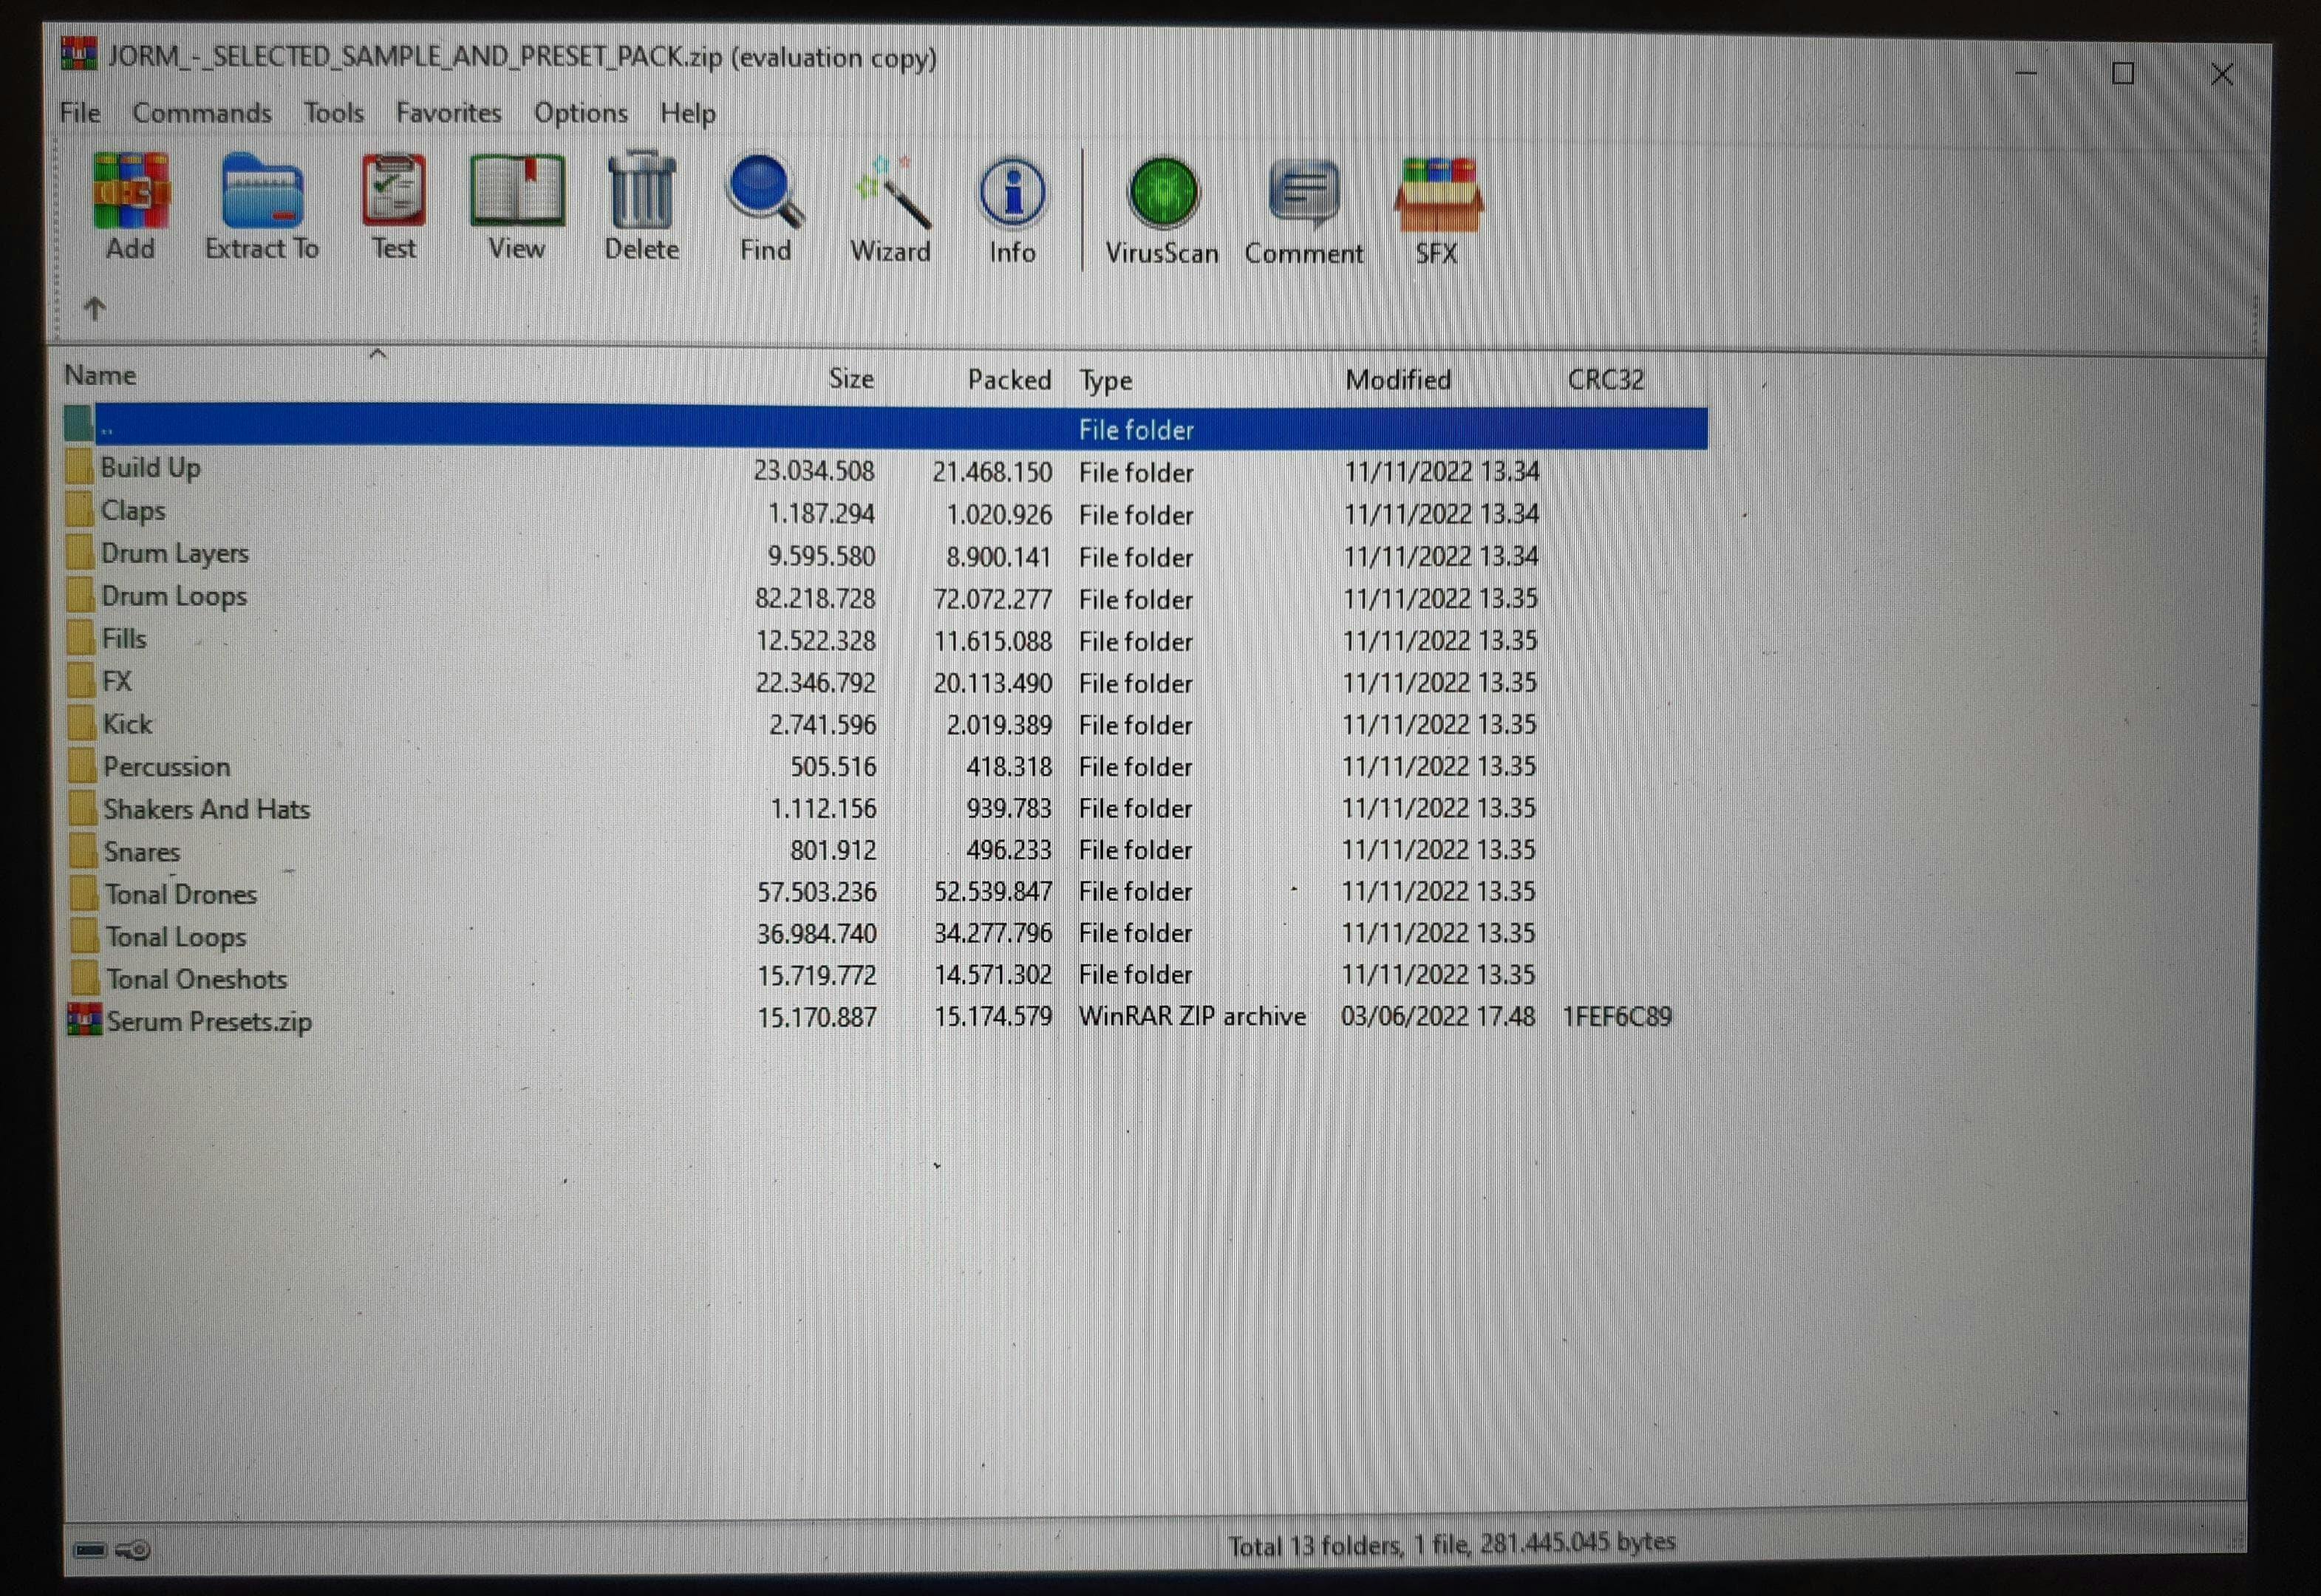Viewport: 2321px width, 1596px height.
Task: Click the Extract To toolbar icon
Action: 262,206
